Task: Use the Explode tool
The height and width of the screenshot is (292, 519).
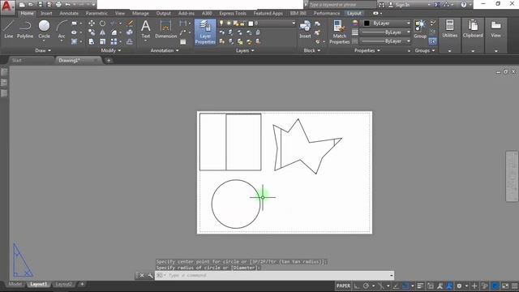Action: tap(130, 32)
